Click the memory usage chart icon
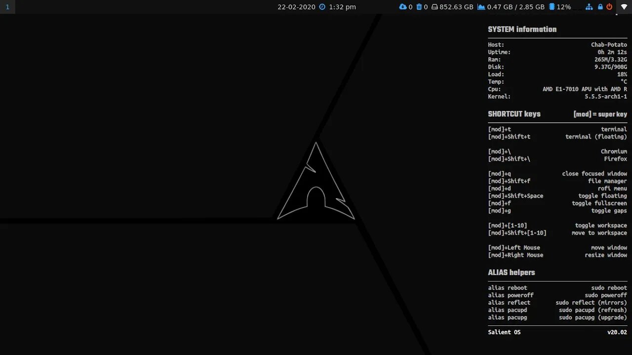This screenshot has height=355, width=632. (x=481, y=7)
